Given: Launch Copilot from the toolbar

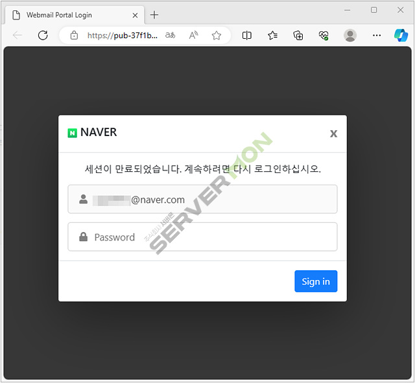Looking at the screenshot, I should (x=401, y=35).
